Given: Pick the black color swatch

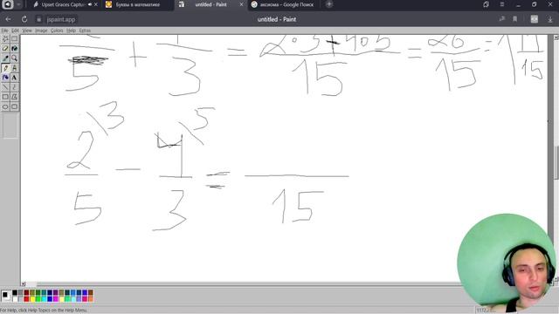Looking at the screenshot, I should click(15, 293).
